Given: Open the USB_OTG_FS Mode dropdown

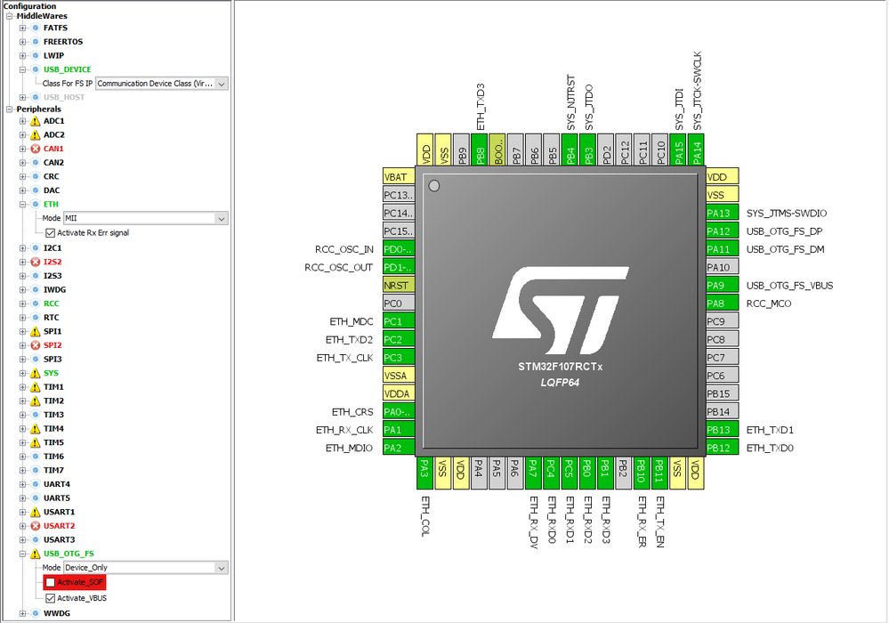Looking at the screenshot, I should click(x=146, y=568).
